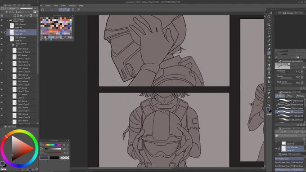Click the new raster layer icon
Screen dimensions: 306x172
point(15,16)
